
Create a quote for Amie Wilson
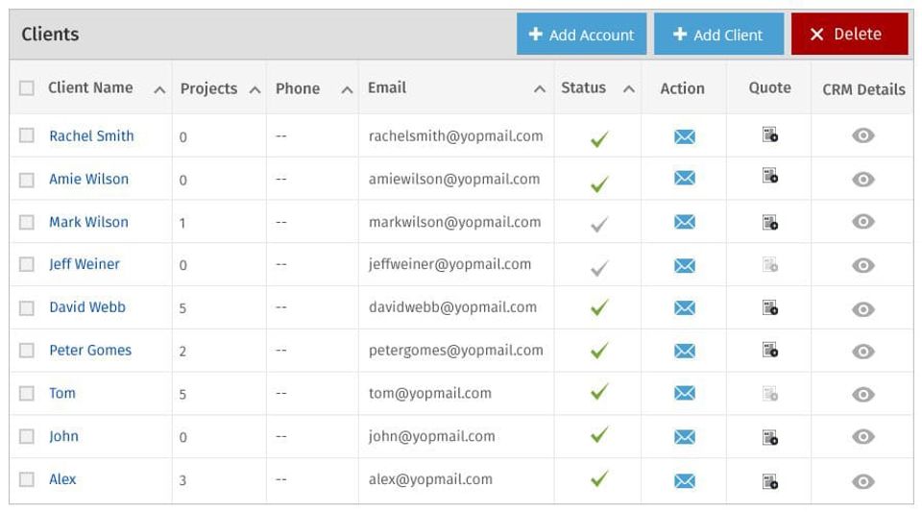(769, 176)
